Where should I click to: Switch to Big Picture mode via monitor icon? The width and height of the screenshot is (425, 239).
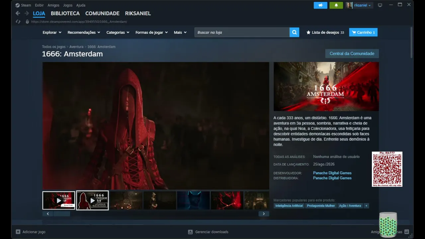380,5
